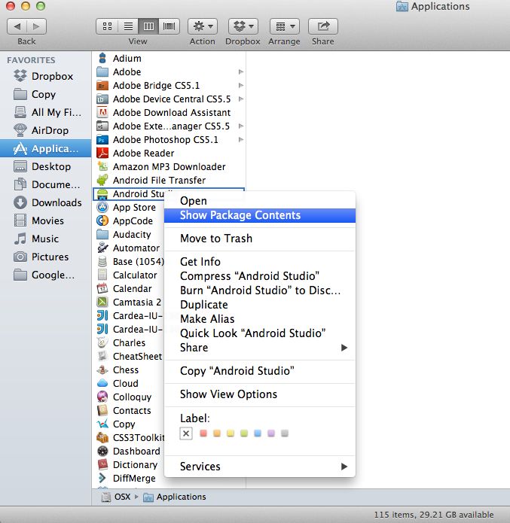Apply the blue label color
Viewport: 510px width, 523px height.
tap(258, 433)
